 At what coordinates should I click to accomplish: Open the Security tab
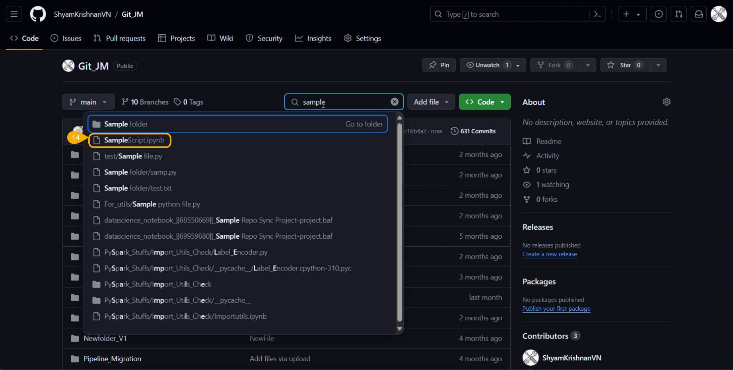tap(264, 38)
